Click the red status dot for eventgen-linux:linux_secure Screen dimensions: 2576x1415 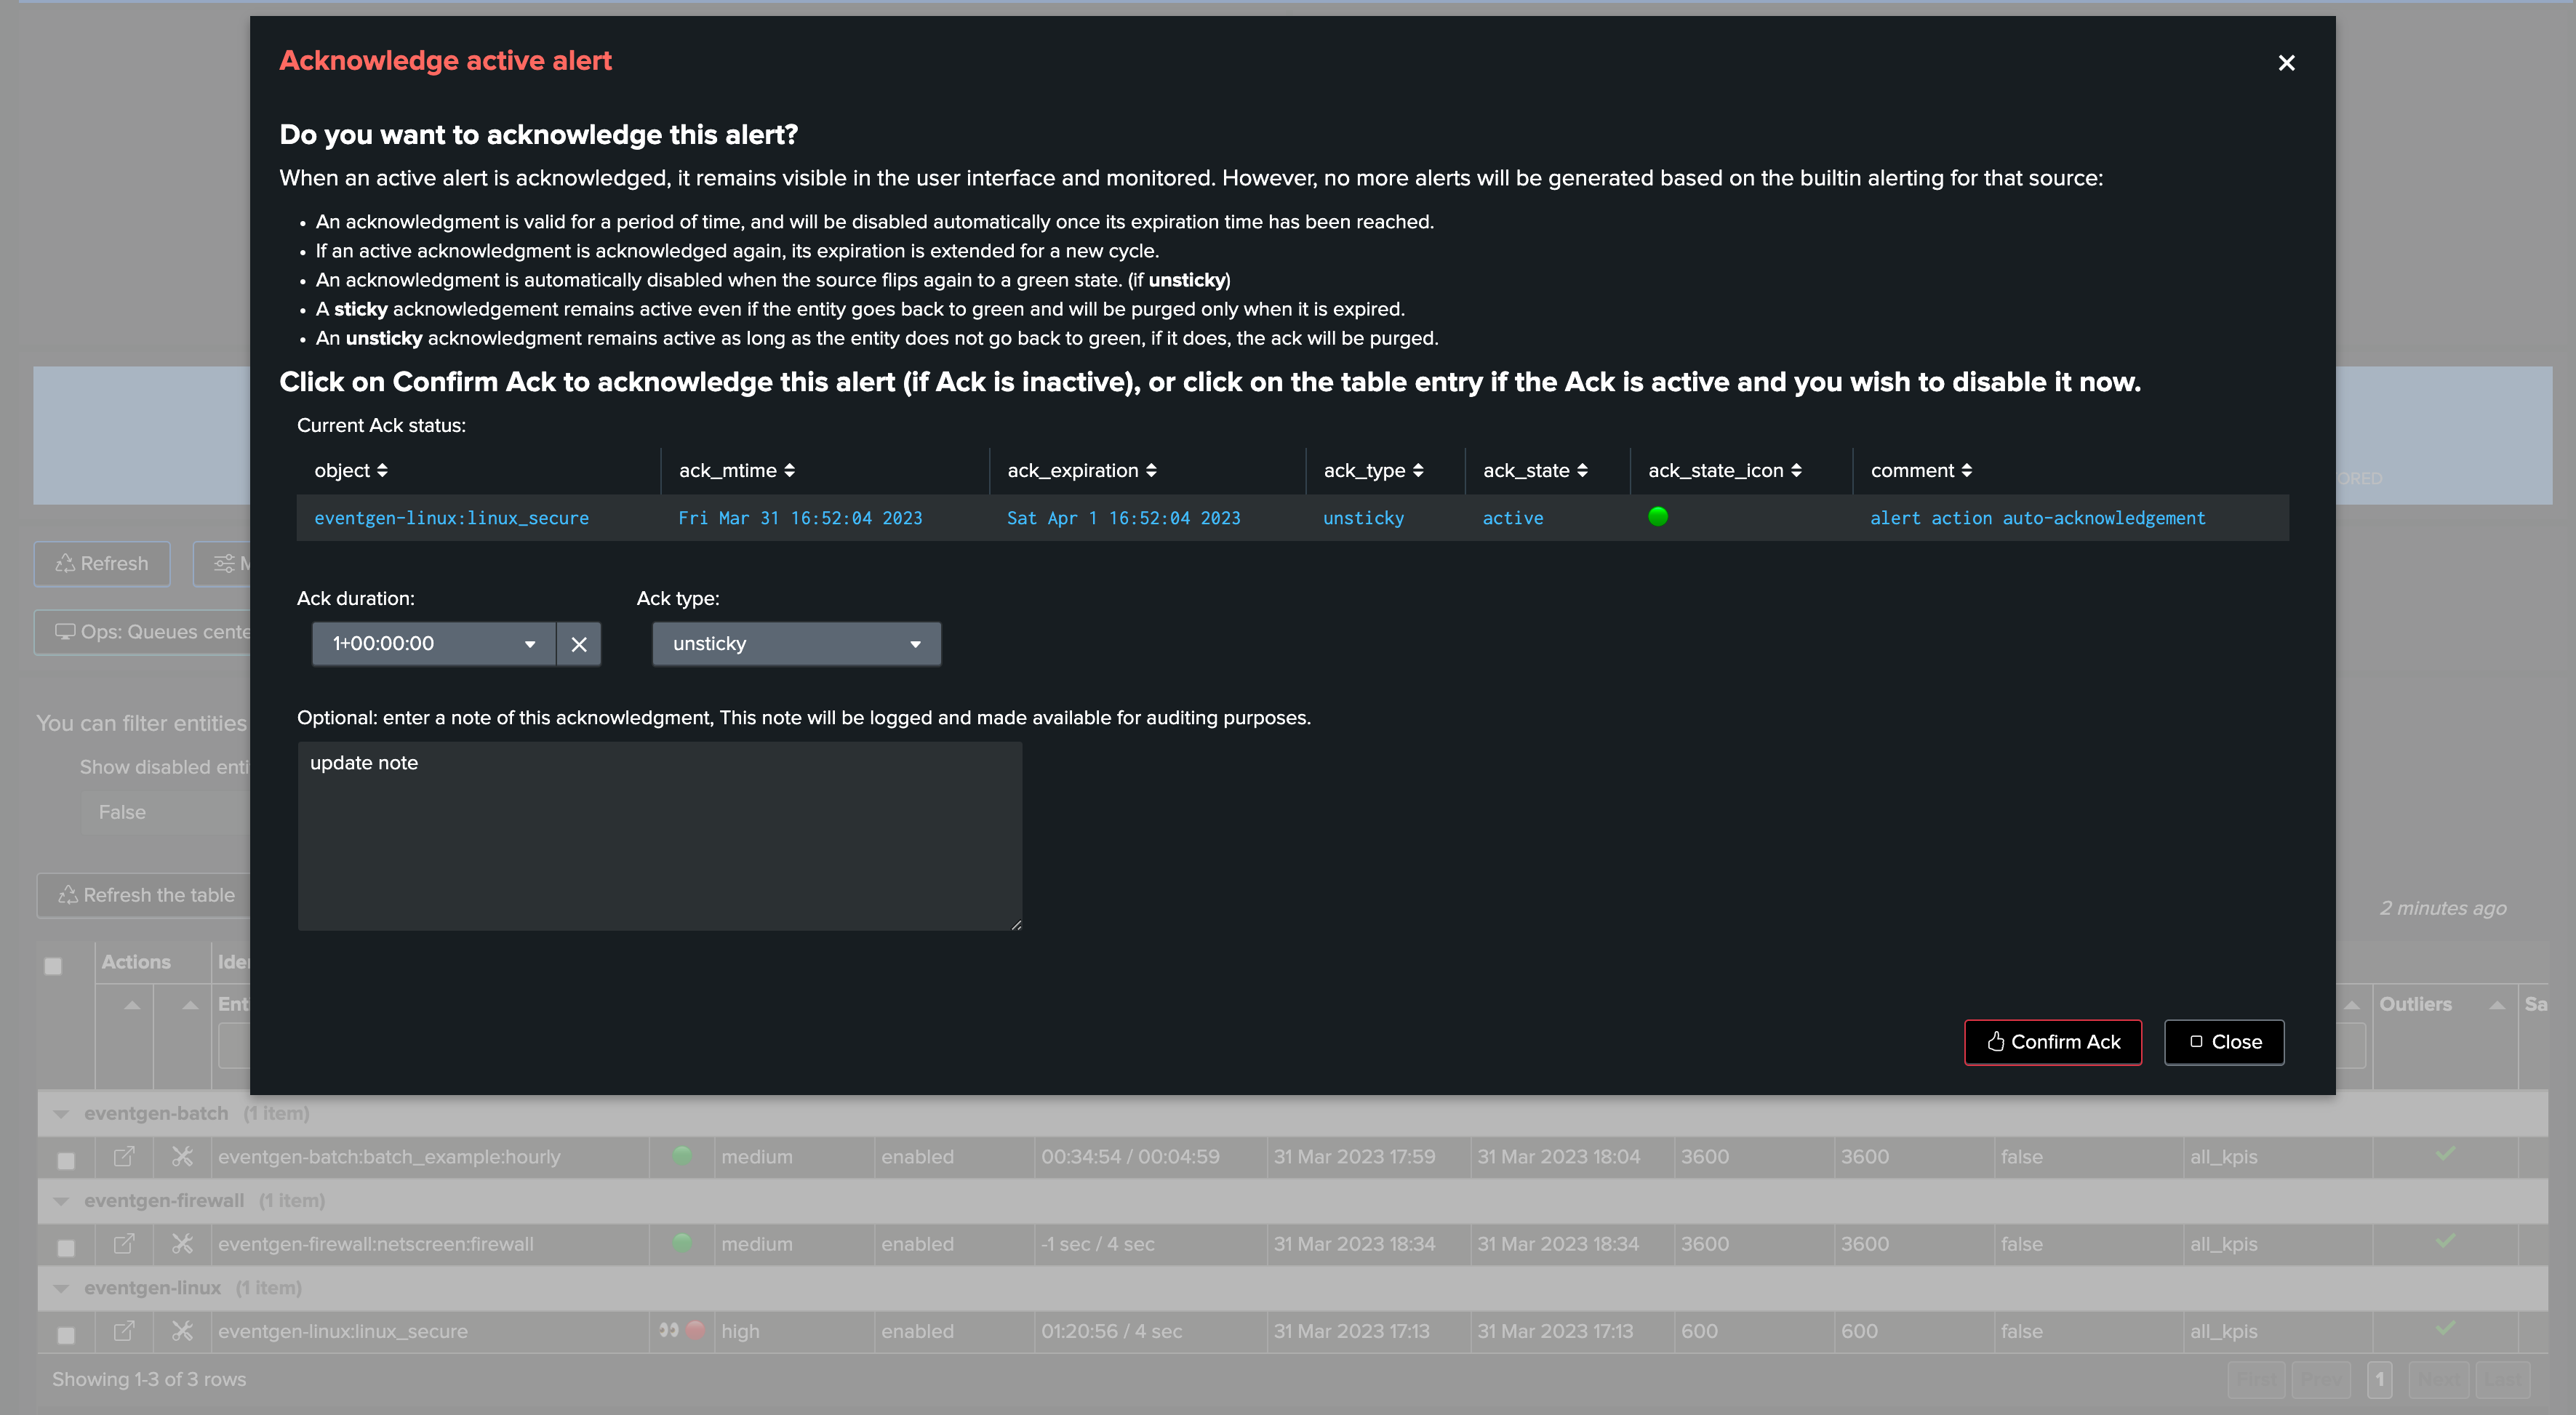pos(696,1330)
